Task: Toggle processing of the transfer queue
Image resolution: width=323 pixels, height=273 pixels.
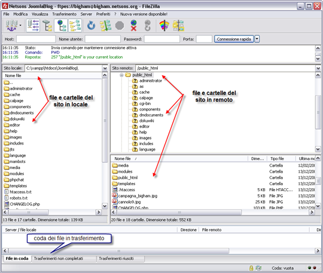Action: click(105, 26)
